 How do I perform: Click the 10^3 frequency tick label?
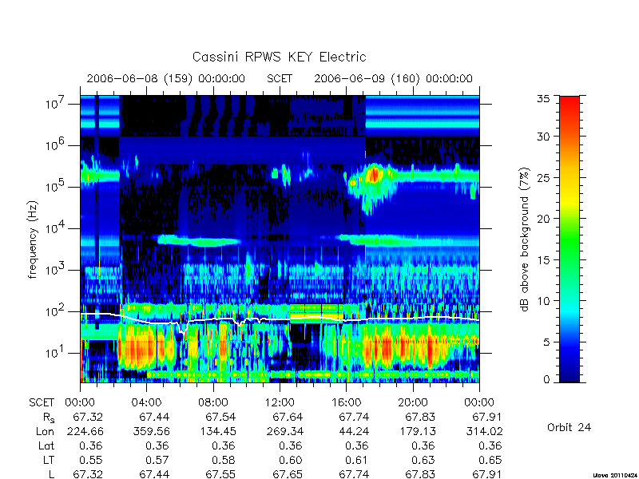click(x=54, y=270)
